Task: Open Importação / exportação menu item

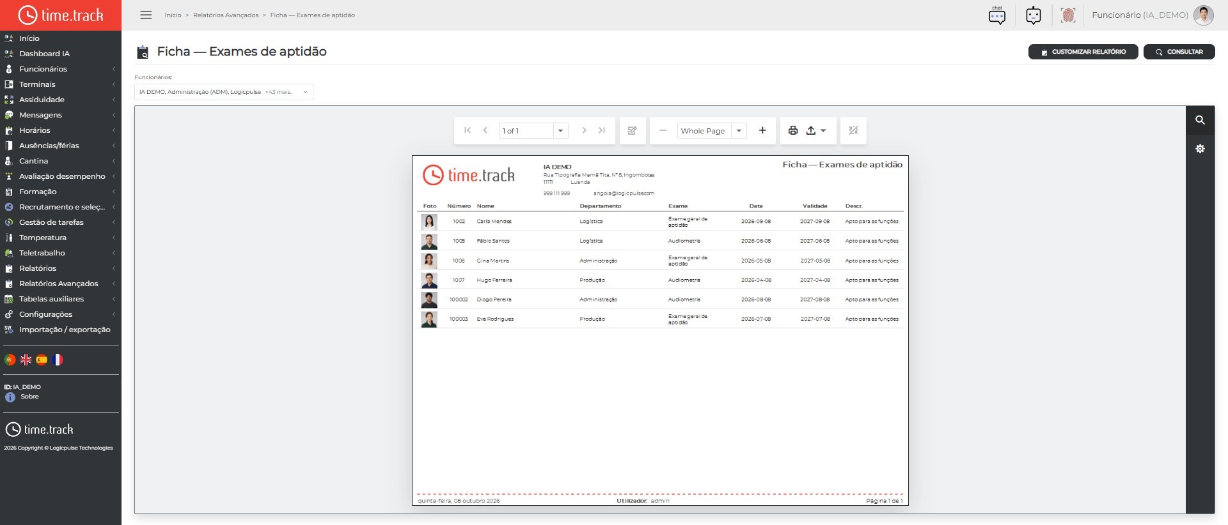Action: (61, 330)
